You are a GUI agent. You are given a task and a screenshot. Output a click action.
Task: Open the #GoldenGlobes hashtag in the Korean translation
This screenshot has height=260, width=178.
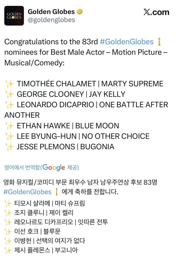tap(28, 192)
